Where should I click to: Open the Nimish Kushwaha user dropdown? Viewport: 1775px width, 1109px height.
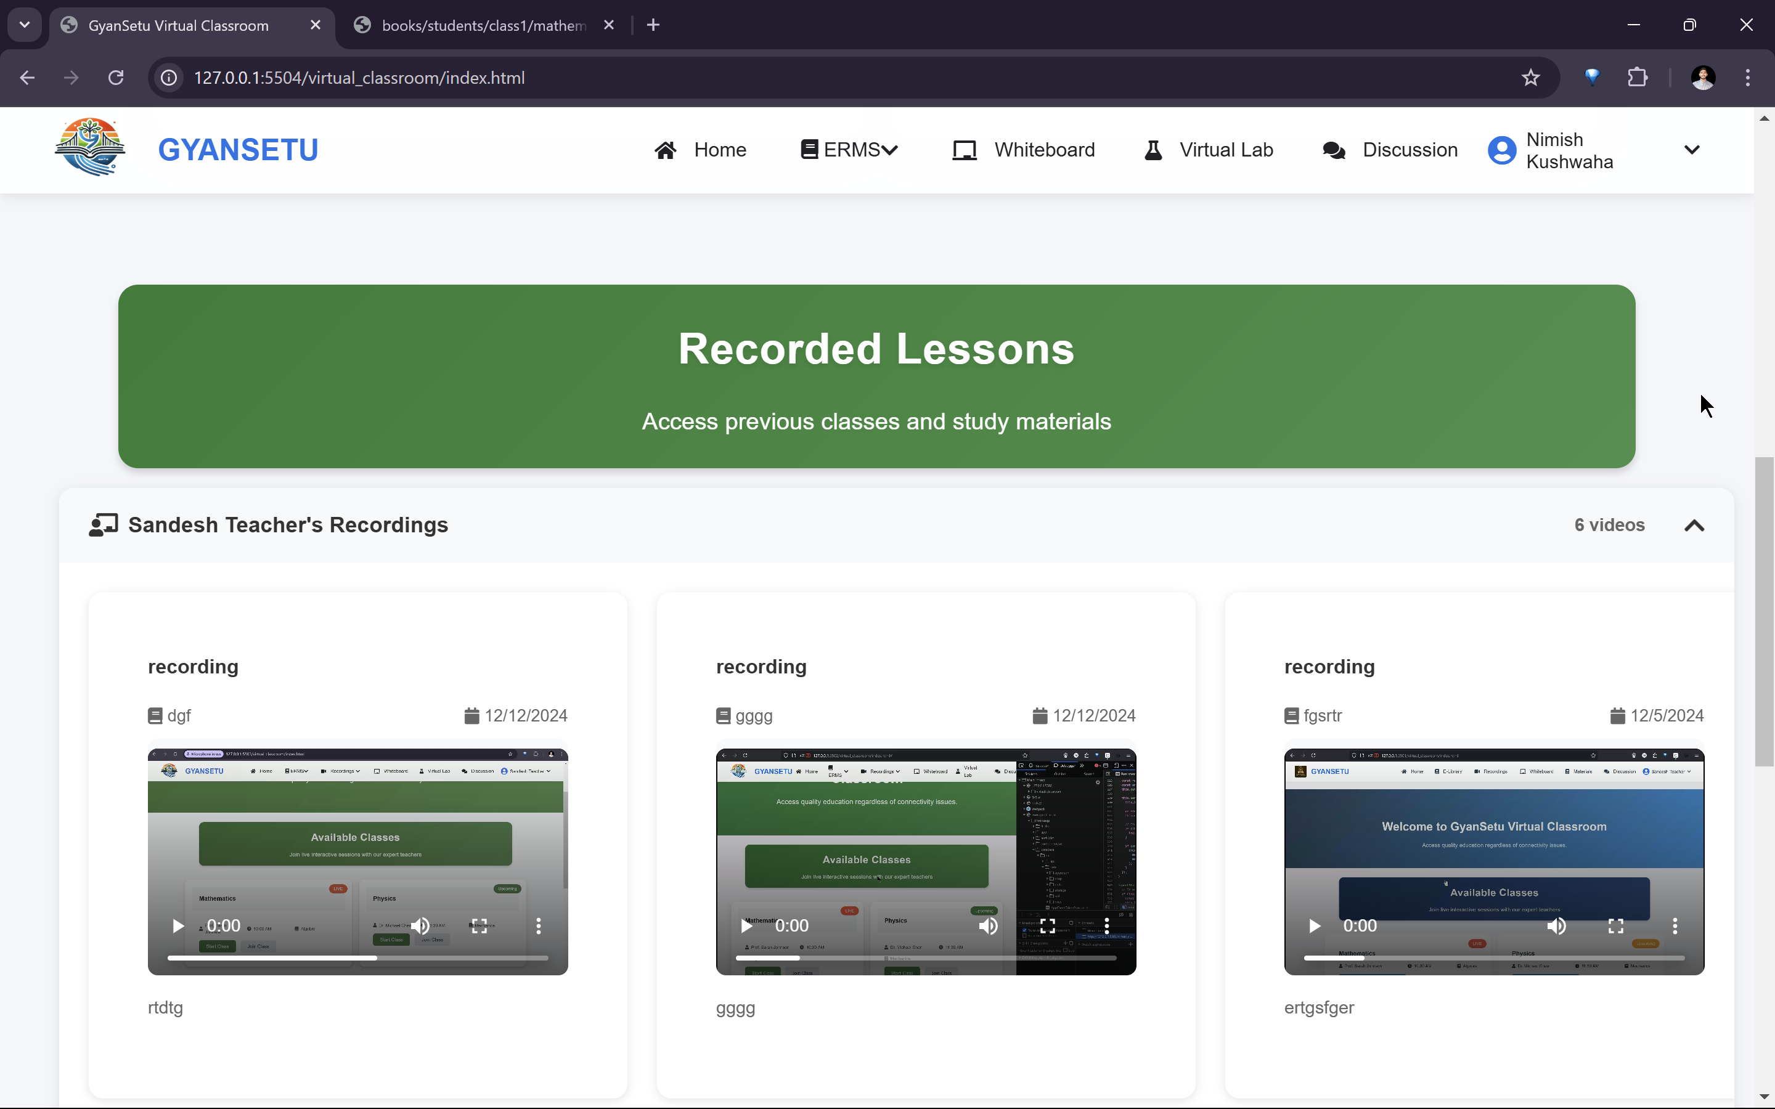(x=1691, y=150)
